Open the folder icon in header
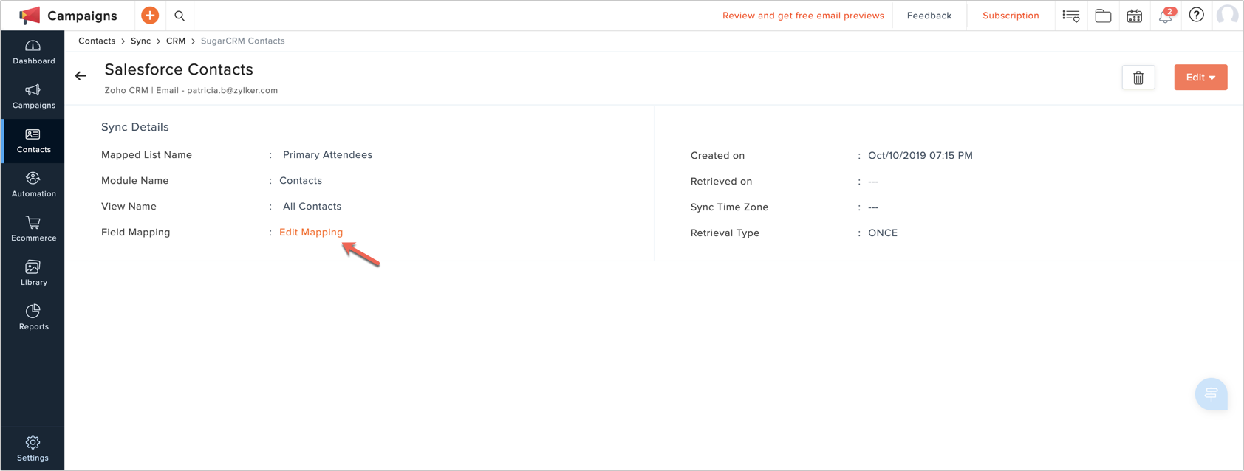Viewport: 1244px width, 471px height. coord(1103,16)
